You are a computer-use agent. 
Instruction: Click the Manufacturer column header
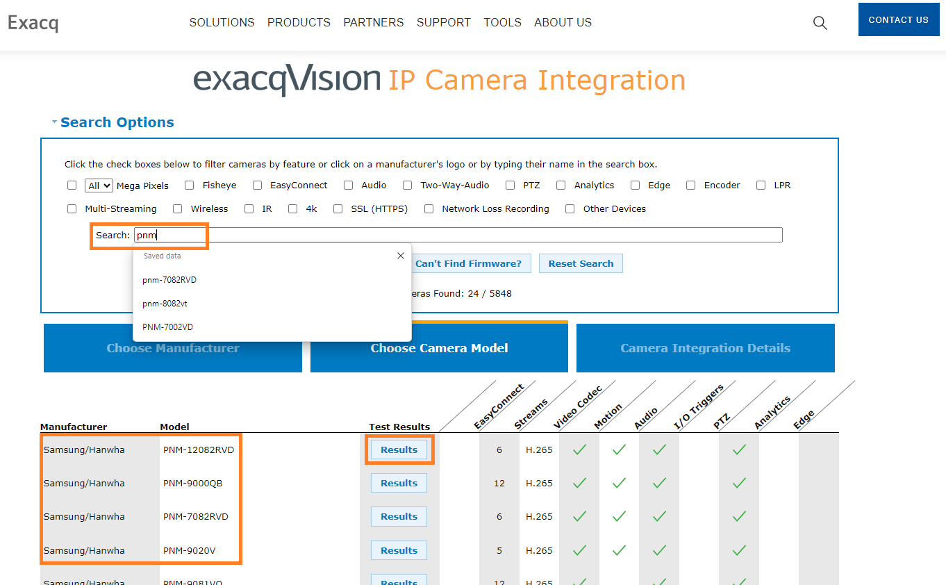pos(74,427)
